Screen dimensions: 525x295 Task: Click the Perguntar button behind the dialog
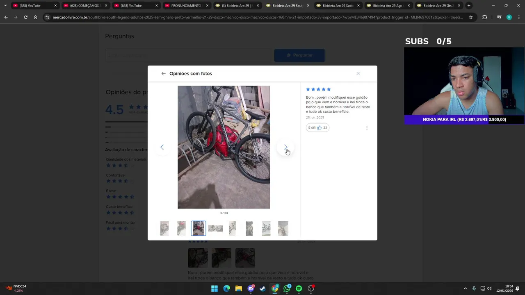pos(299,55)
